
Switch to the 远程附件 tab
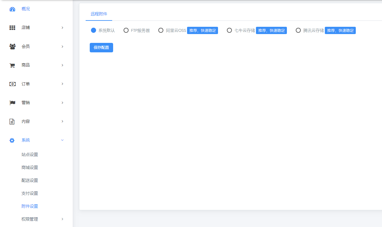click(99, 14)
